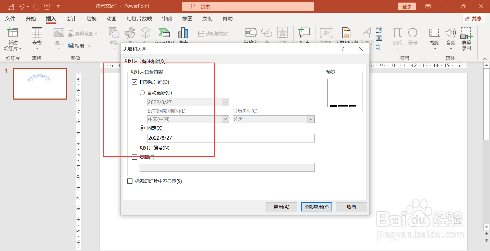Click the Slide Number ribbon icon
Viewport: 490px width, 251px height.
(x=379, y=38)
